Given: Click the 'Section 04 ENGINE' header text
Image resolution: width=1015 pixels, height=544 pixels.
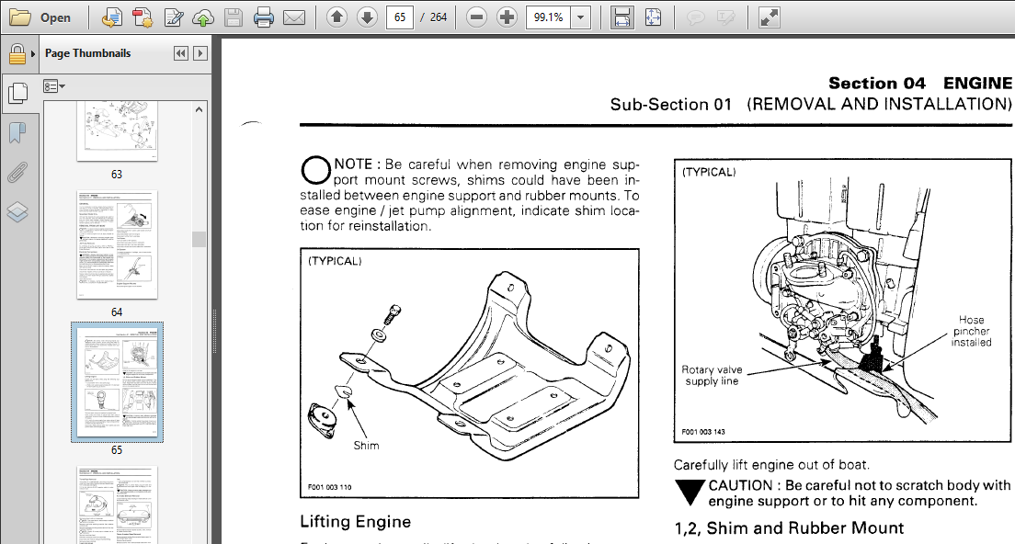Looking at the screenshot, I should coord(920,84).
